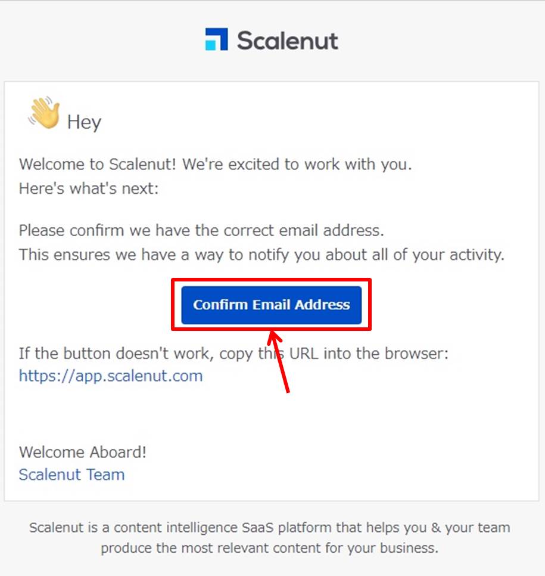
Task: Click the blue Scalenut logo icon
Action: 216,39
